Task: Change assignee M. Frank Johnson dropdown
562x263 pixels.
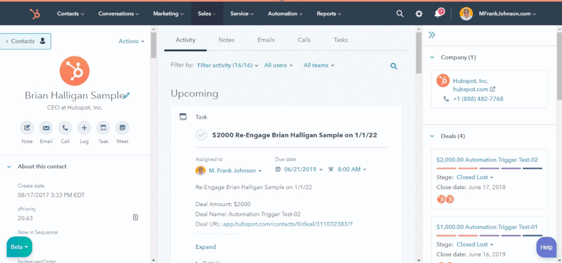Action: (x=235, y=171)
